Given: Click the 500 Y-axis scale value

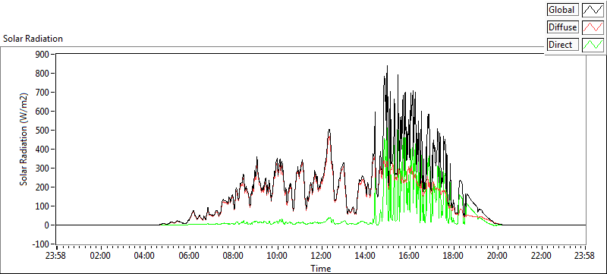Looking at the screenshot, I should (x=42, y=130).
